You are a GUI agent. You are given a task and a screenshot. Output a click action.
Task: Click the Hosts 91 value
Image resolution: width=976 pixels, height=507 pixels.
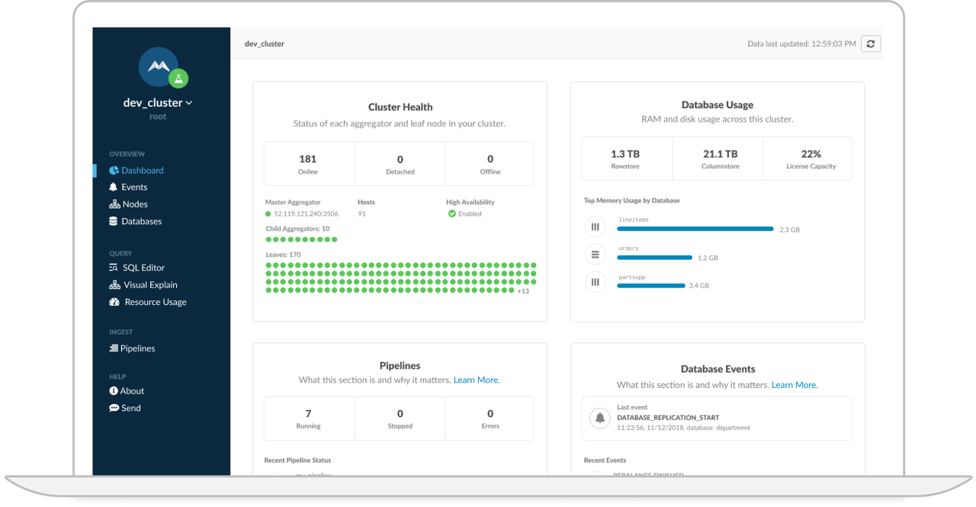click(x=361, y=214)
